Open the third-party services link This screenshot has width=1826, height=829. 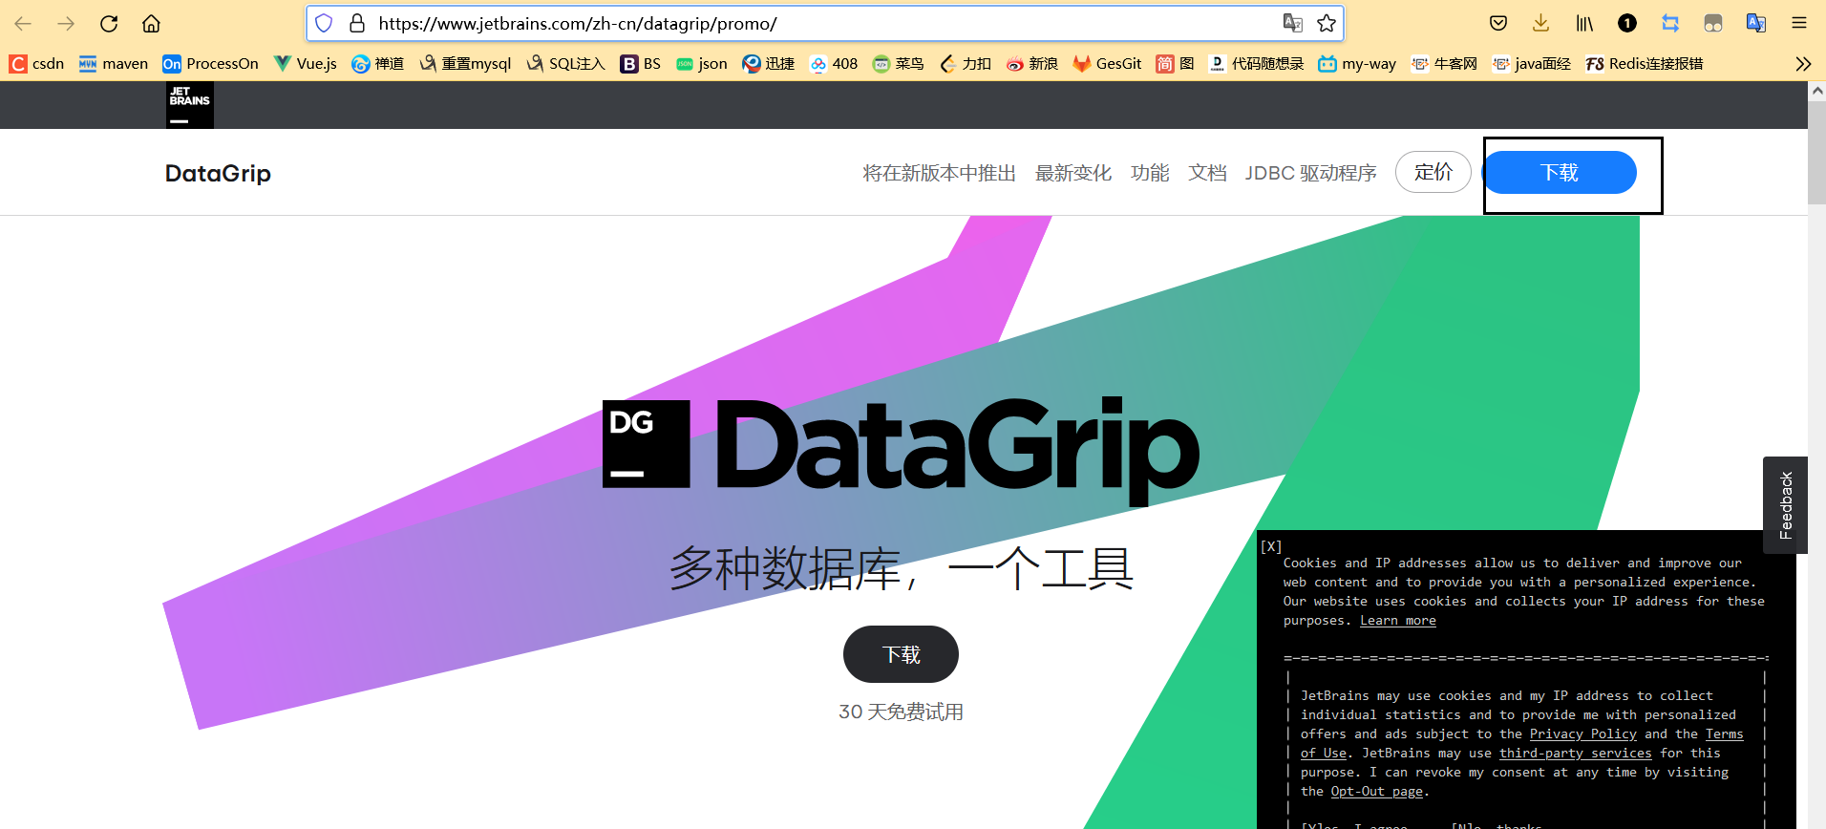coord(1576,753)
